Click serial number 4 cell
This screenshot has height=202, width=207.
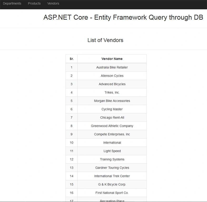pyautogui.click(x=72, y=92)
